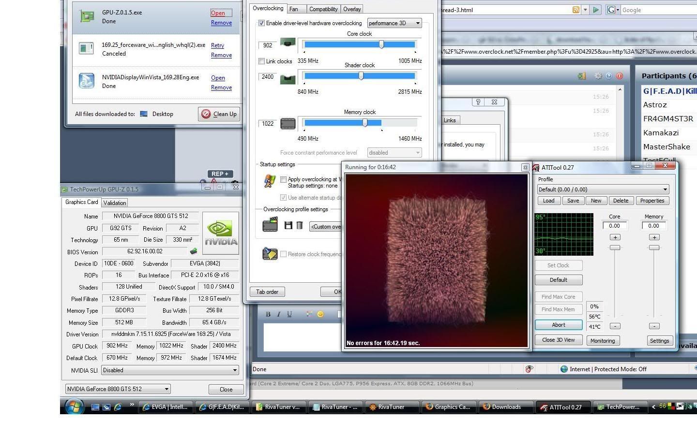Expand hidden quick launch items chevron
The width and height of the screenshot is (697, 435).
pos(132,405)
